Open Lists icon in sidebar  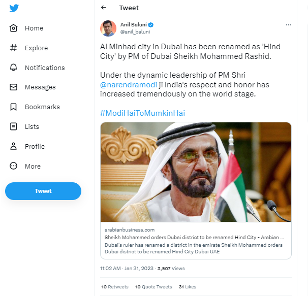[13, 126]
